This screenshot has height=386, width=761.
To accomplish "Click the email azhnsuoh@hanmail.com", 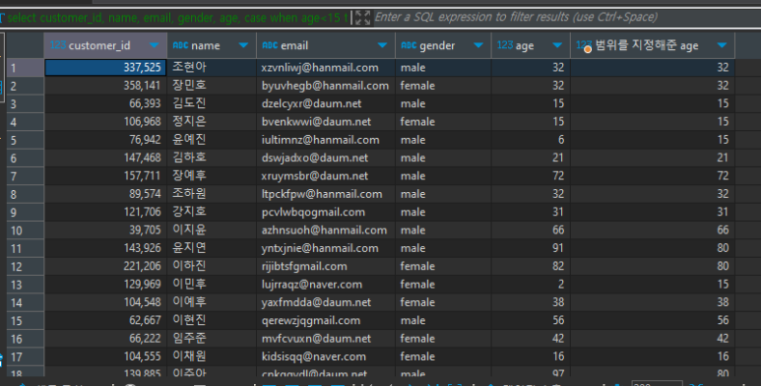I will (324, 230).
